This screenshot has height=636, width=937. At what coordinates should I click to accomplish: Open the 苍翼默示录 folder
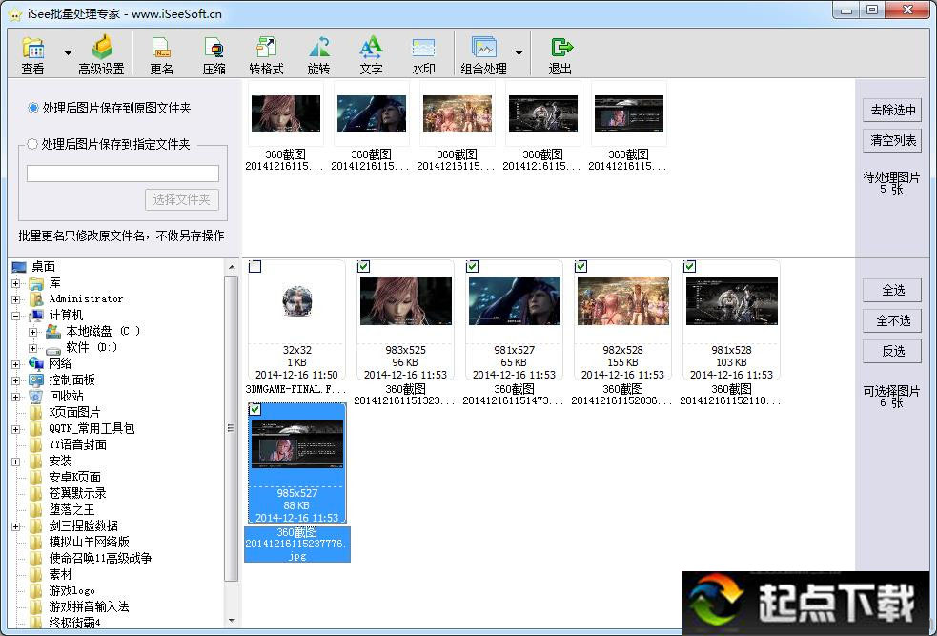[x=77, y=493]
